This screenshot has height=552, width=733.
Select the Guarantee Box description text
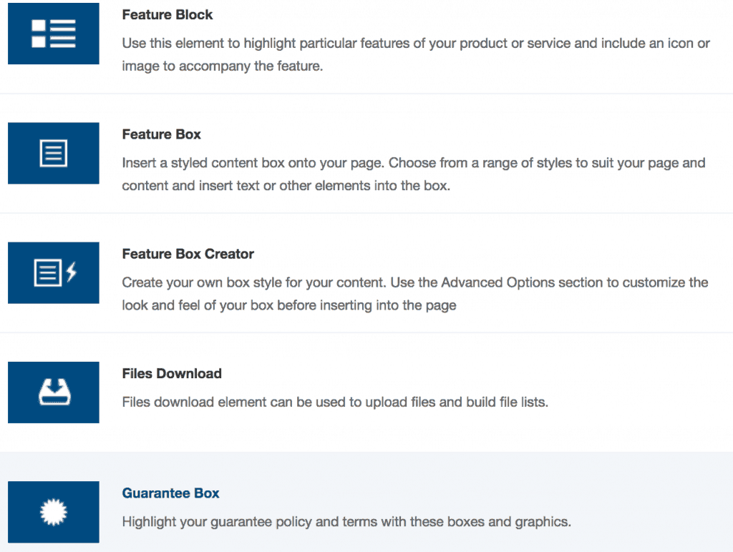(x=346, y=521)
